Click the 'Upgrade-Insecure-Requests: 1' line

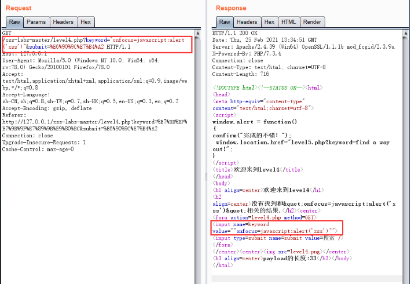(44, 142)
